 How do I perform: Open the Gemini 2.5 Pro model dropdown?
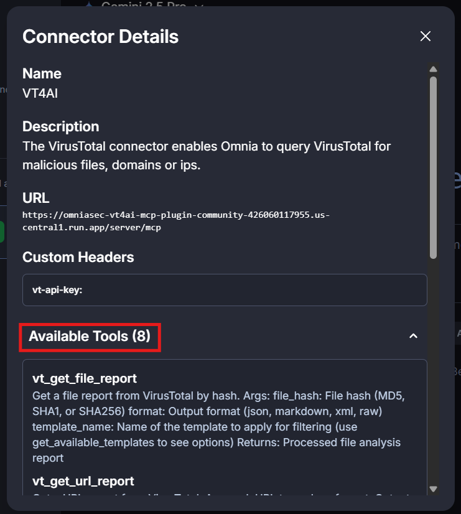pos(143,5)
